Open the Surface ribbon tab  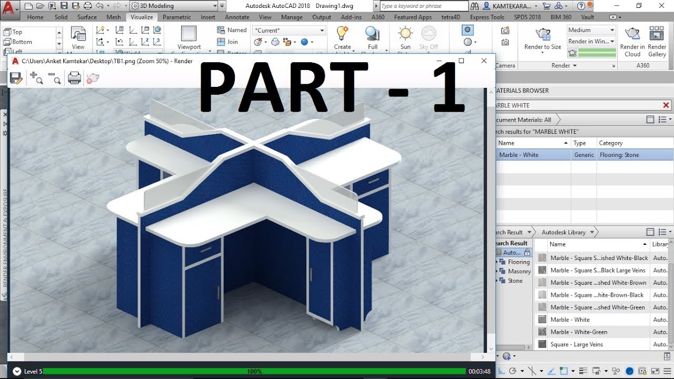(87, 17)
